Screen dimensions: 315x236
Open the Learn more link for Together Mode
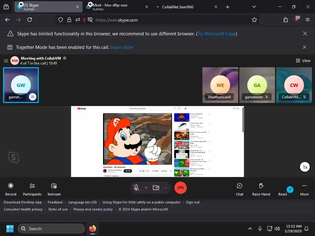click(122, 47)
